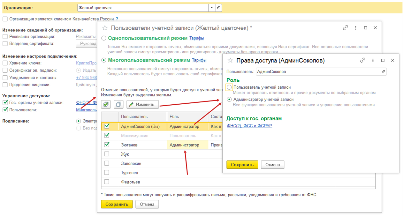The height and width of the screenshot is (216, 403).
Task: Click favorite star in Пользователи учетной записи window
Action: pos(105,28)
